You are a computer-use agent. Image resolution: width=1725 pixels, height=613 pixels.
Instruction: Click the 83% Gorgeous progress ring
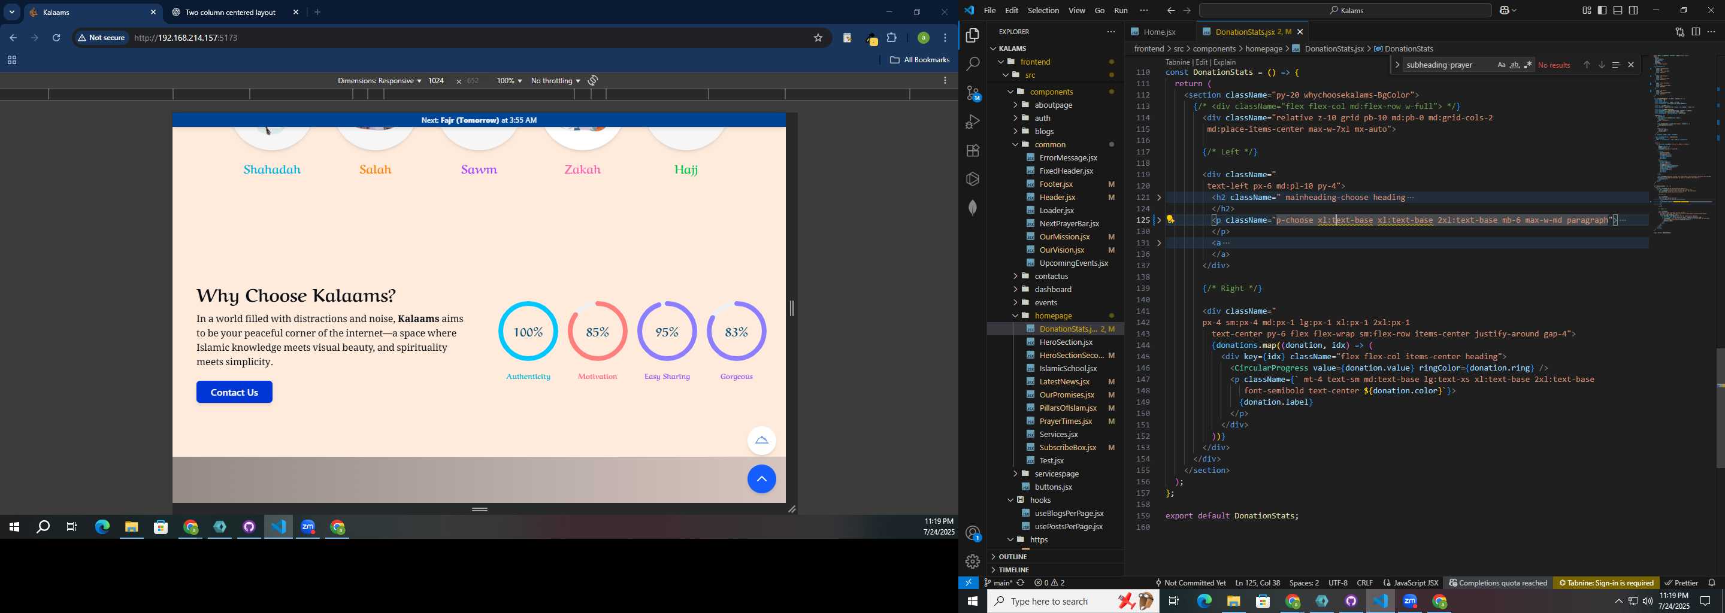pyautogui.click(x=737, y=331)
